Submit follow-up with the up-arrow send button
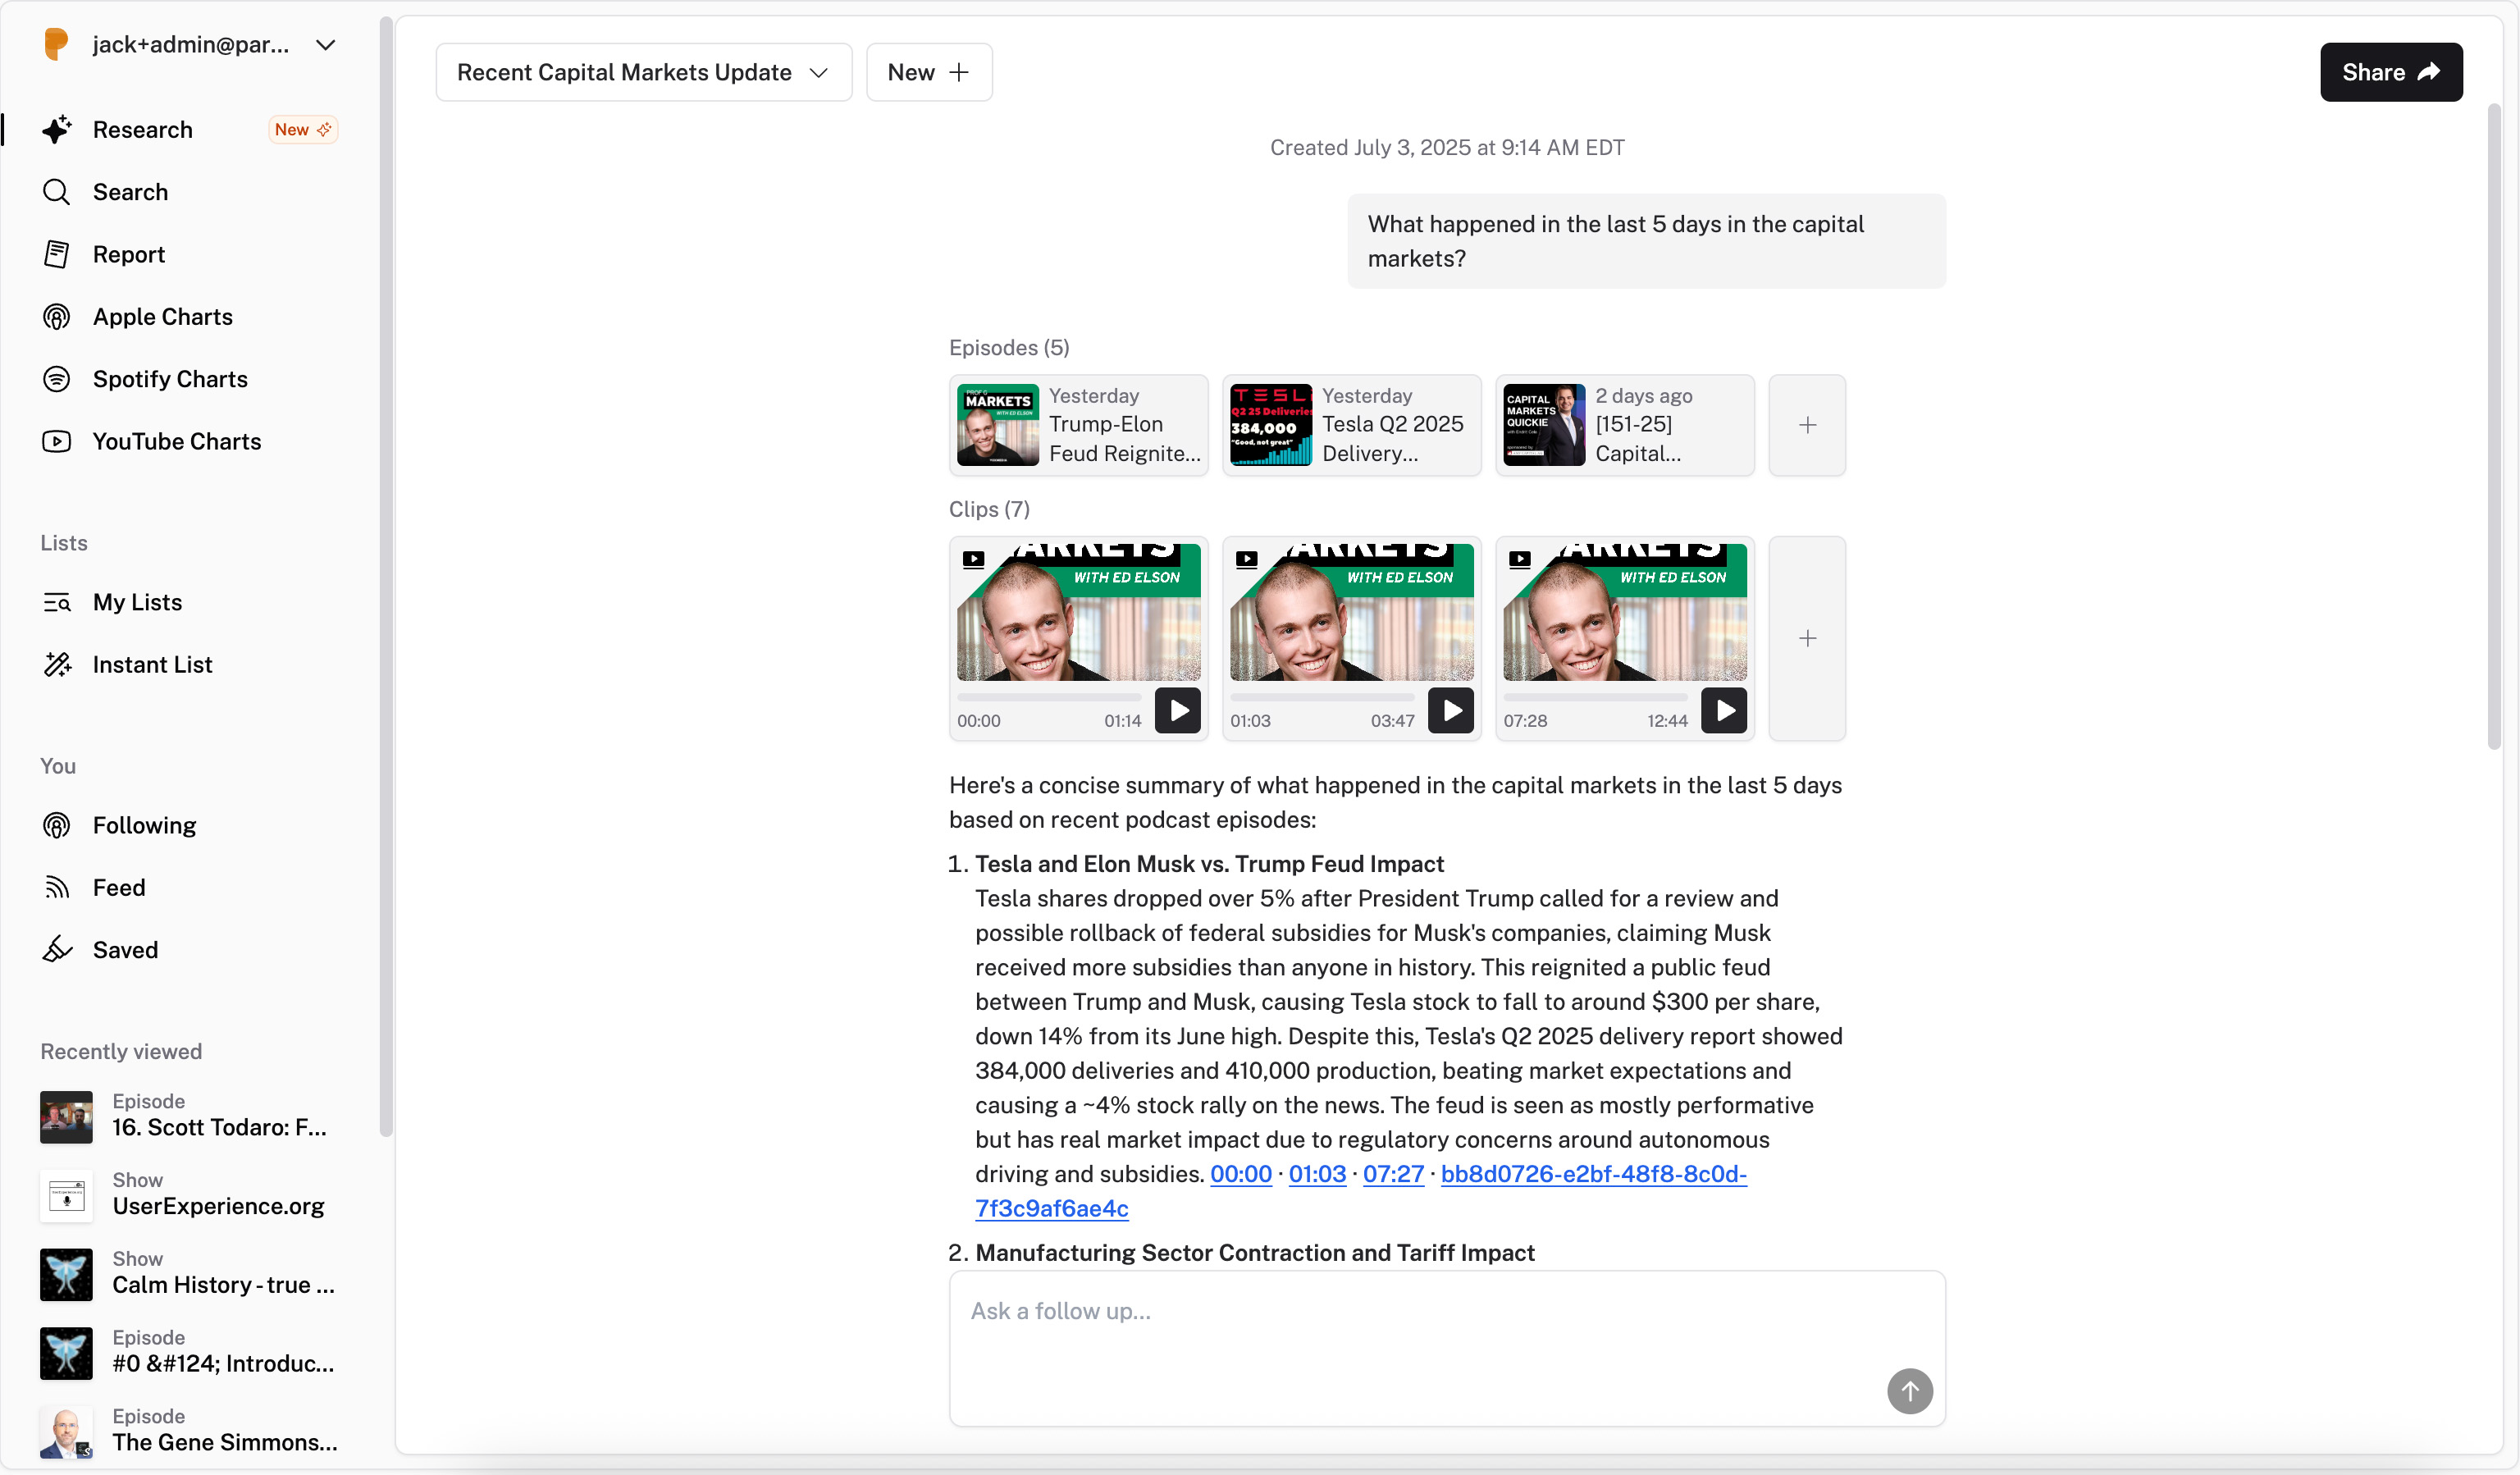This screenshot has width=2520, height=1475. point(1909,1391)
